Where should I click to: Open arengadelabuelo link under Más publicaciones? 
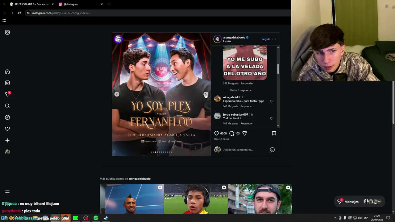coord(139,179)
